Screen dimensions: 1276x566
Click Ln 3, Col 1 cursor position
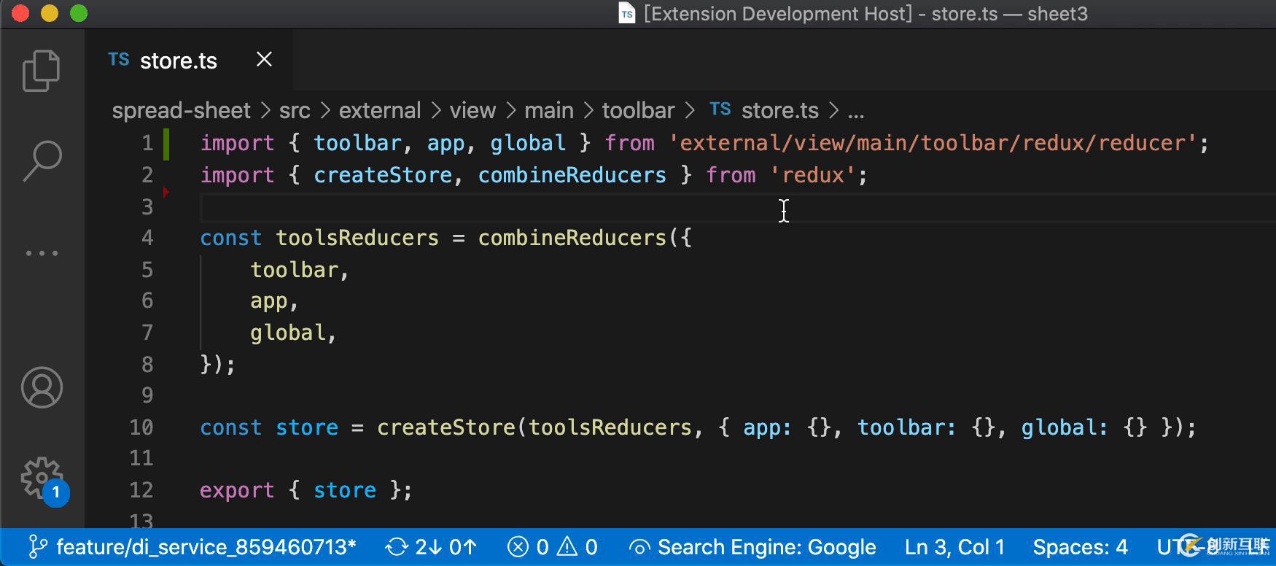click(954, 547)
